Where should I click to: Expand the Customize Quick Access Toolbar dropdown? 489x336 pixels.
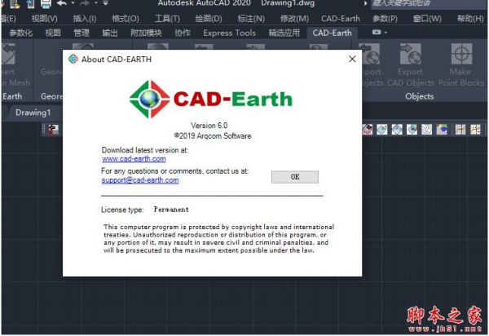105,3
